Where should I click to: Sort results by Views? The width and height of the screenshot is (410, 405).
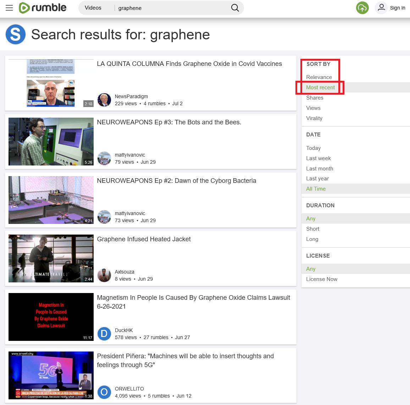313,108
